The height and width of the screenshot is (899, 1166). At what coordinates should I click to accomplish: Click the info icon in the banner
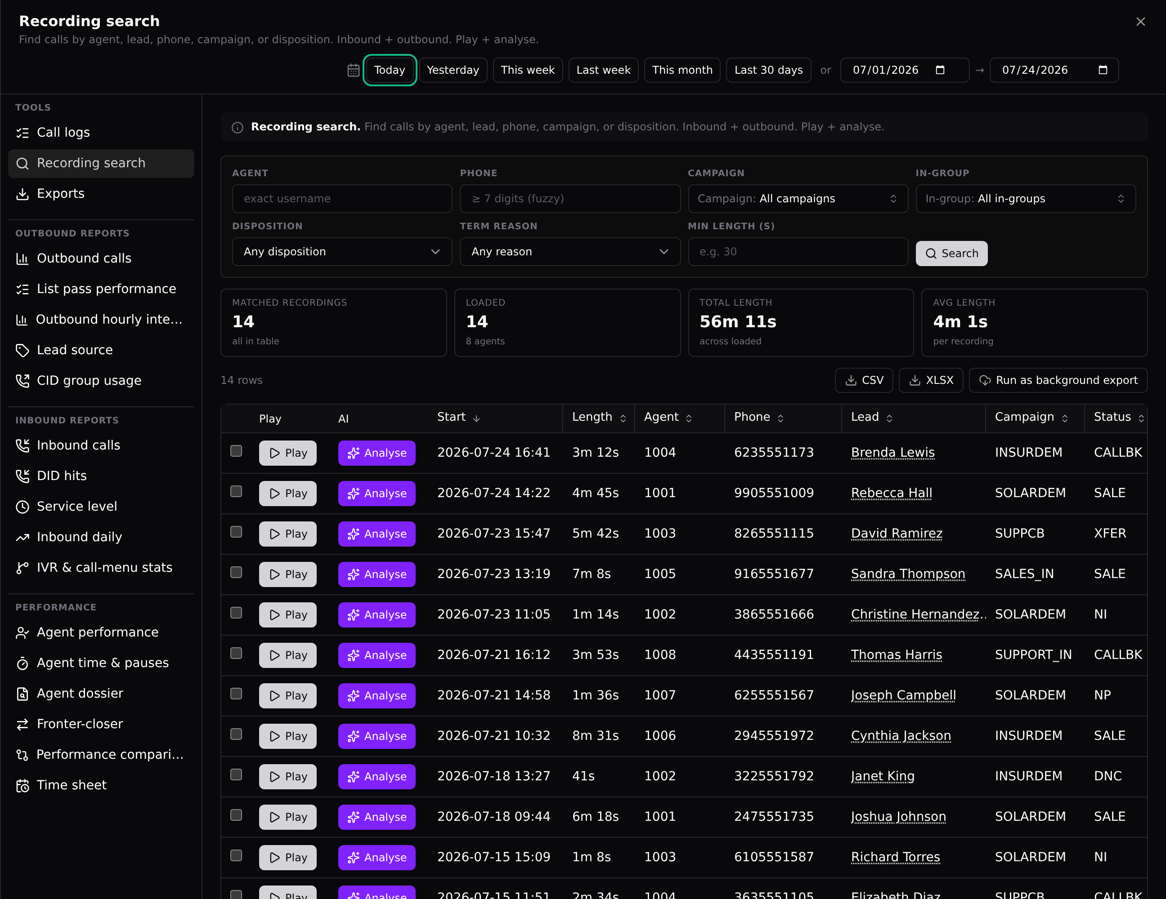tap(238, 128)
